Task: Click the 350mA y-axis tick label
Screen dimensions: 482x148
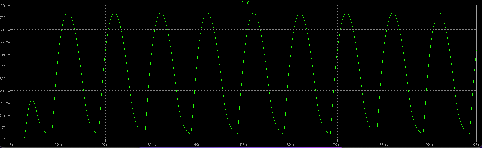Action: 5,79
